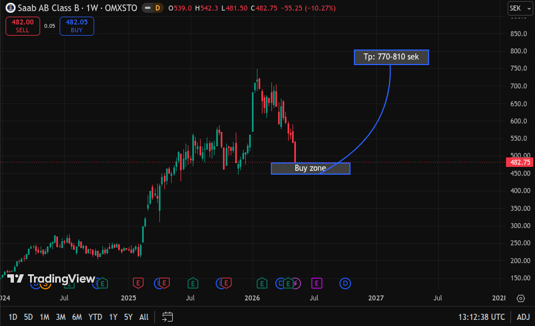Select the 1D time range
The height and width of the screenshot is (326, 535).
pos(13,317)
